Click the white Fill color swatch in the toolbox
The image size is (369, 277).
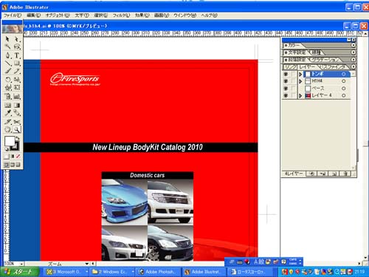[x=10, y=141]
